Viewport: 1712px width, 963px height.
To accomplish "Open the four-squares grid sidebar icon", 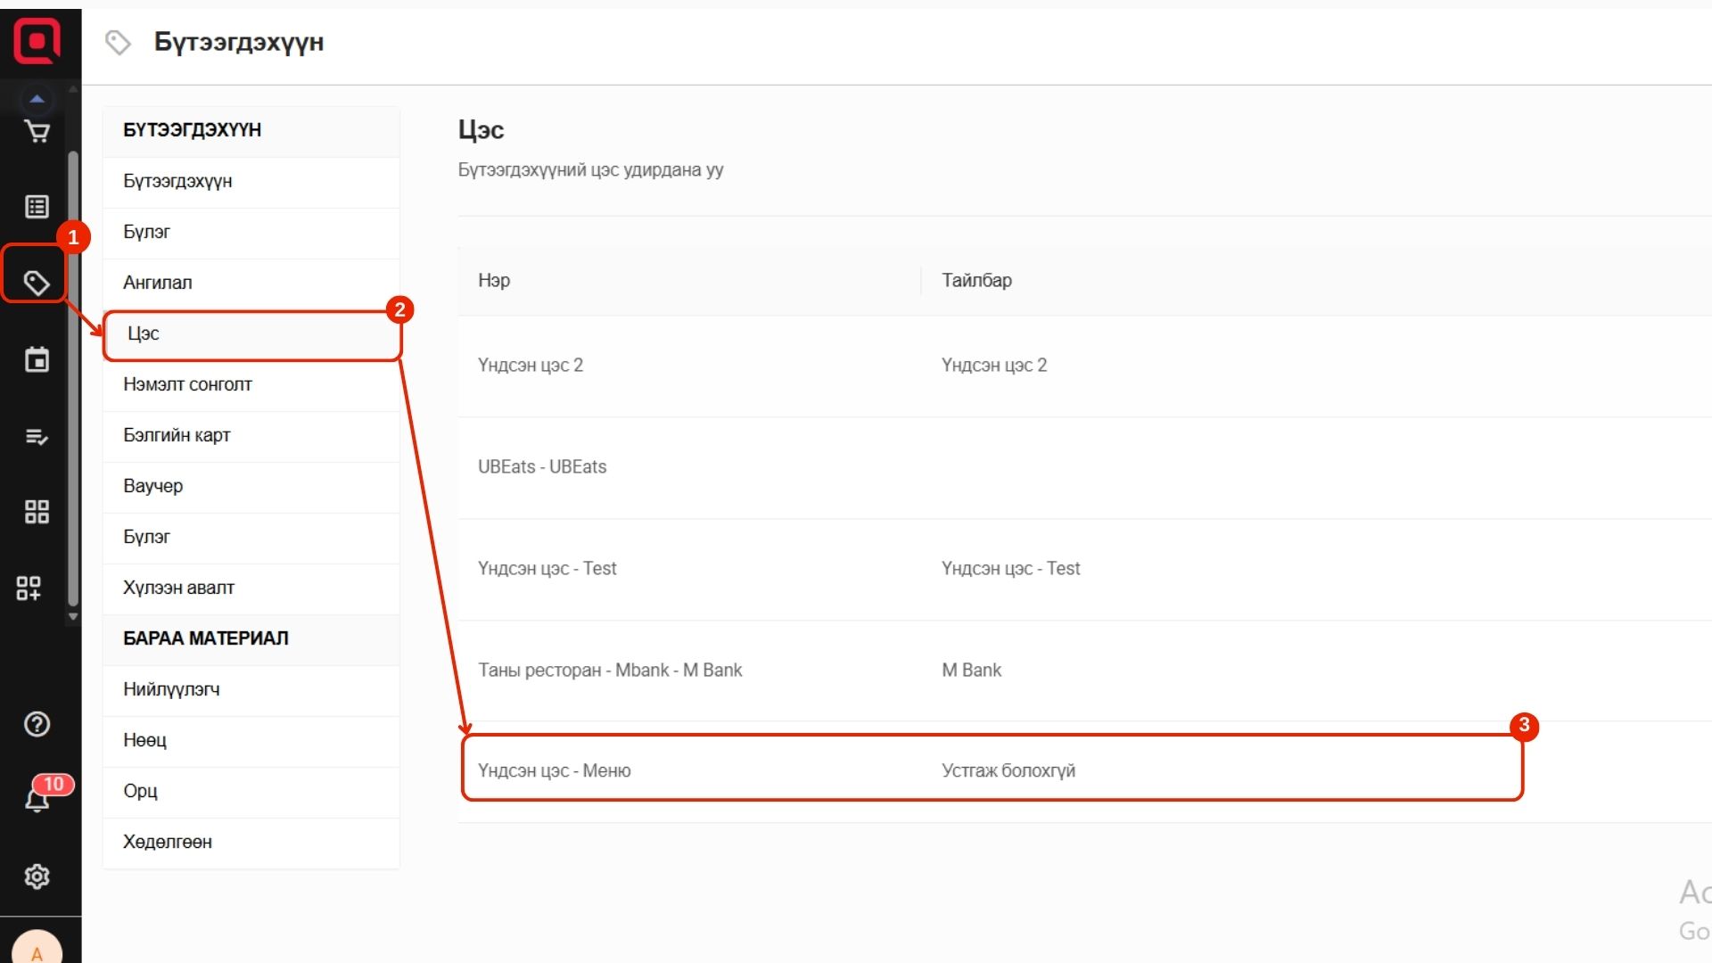I will tap(37, 512).
